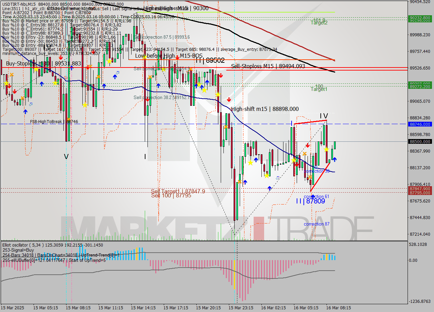Click the blue buy arrow near the 16 Mar 08:15 candle
The width and height of the screenshot is (434, 312).
[335, 159]
